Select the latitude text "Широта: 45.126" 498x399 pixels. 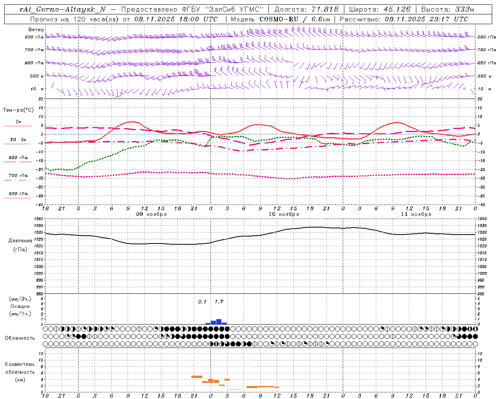click(380, 9)
